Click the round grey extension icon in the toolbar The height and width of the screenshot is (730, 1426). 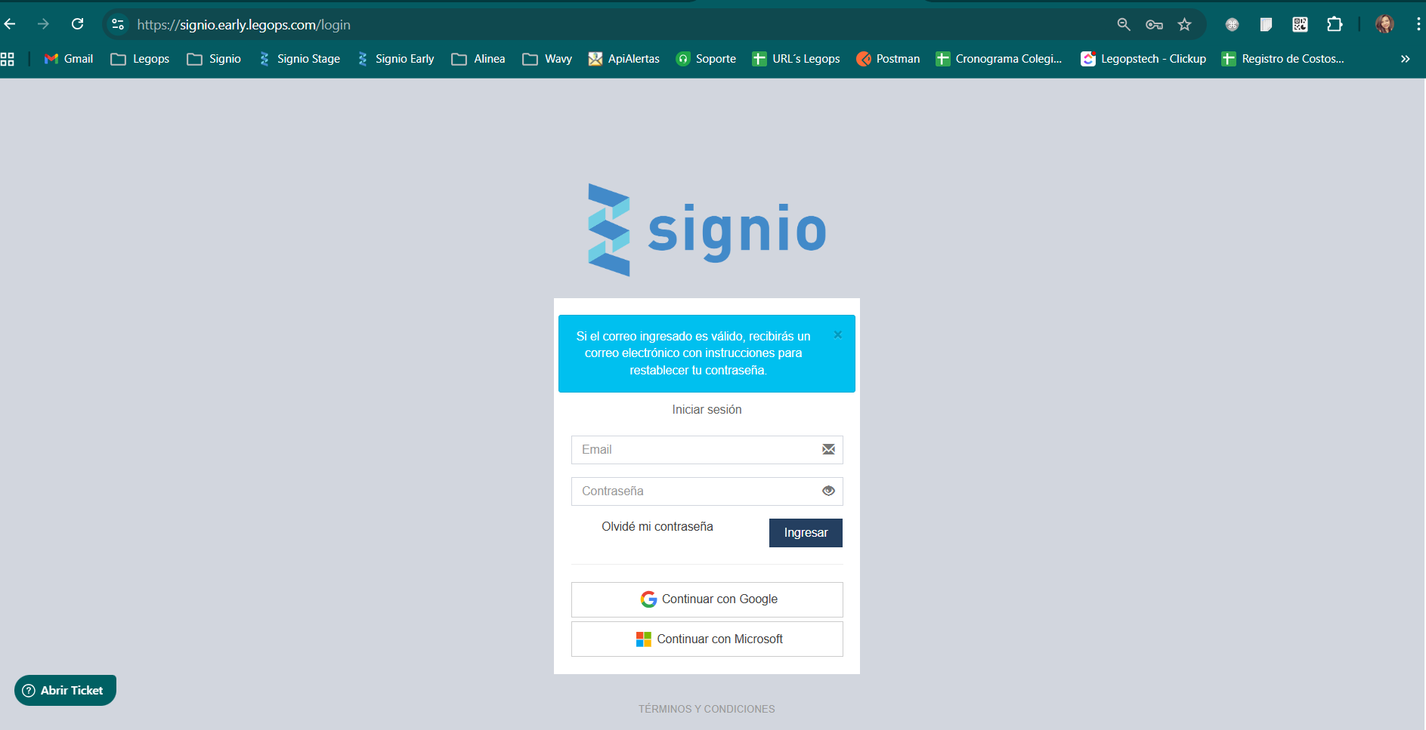point(1232,24)
